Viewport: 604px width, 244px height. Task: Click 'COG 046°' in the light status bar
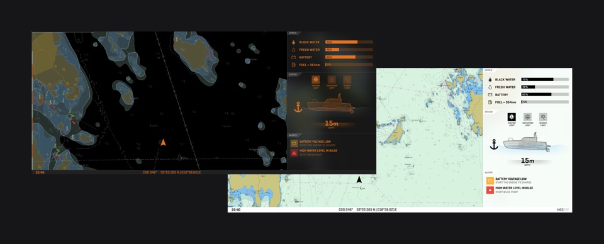point(346,210)
